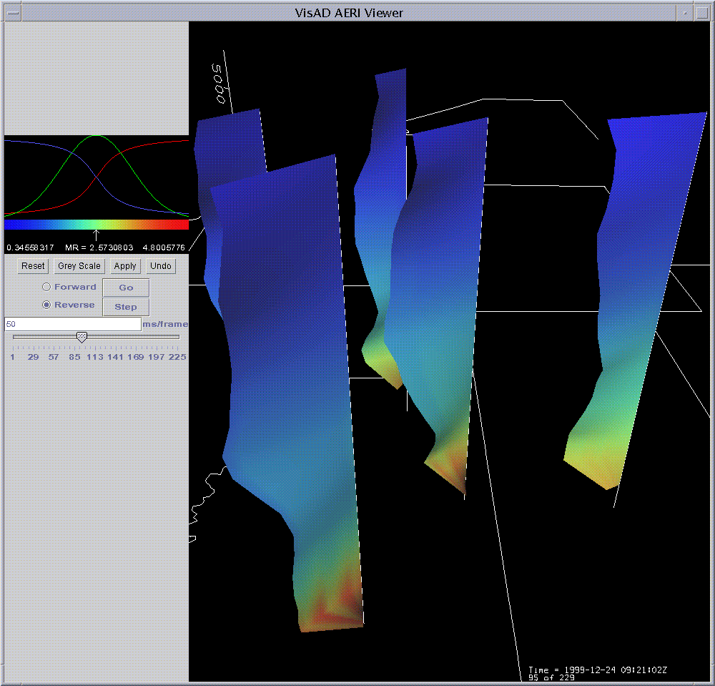
Task: Click the Time label at display bottom
Action: click(597, 670)
